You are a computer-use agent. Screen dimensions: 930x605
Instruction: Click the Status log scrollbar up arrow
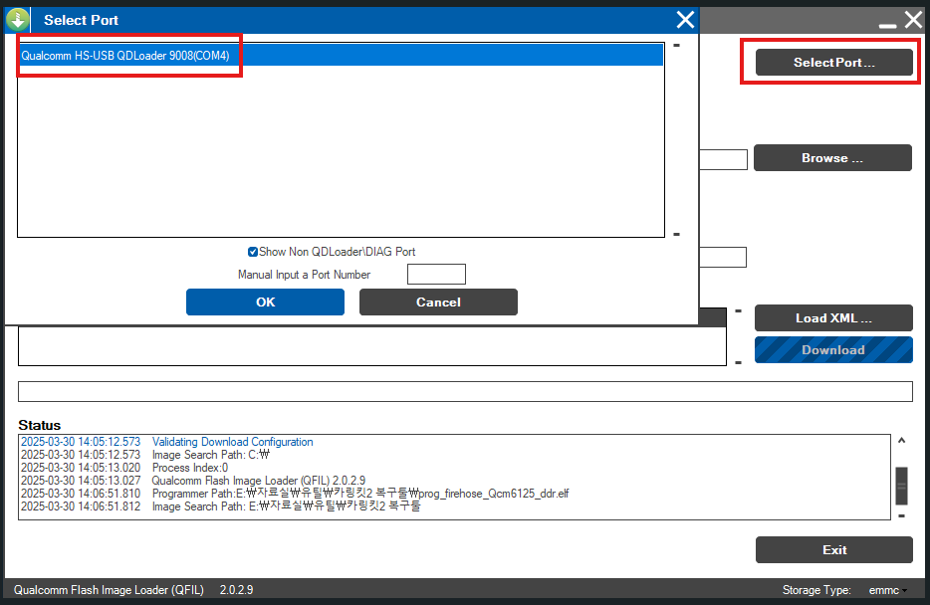(901, 440)
